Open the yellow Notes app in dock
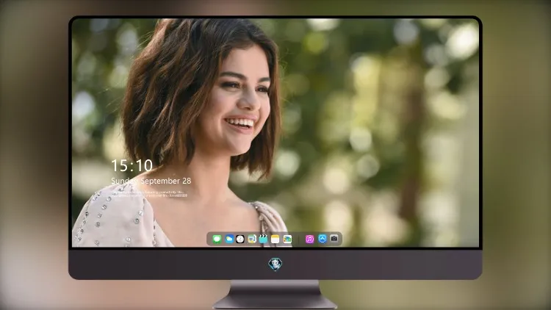Screen dimensions: 551x310 point(275,239)
